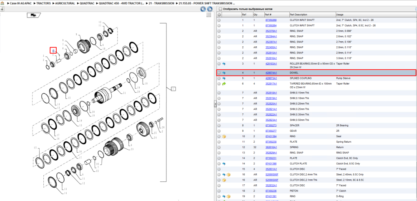Select the 'Spring Return' usage text
This screenshot has width=417, height=201.
tap(343, 142)
